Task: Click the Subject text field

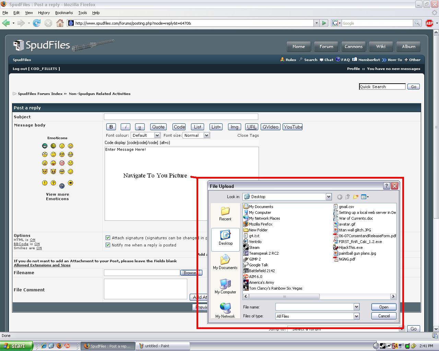Action: [181, 117]
